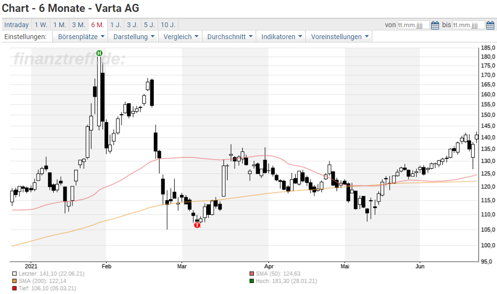Click the '2021' x-axis label
497x294 pixels.
coord(31,266)
